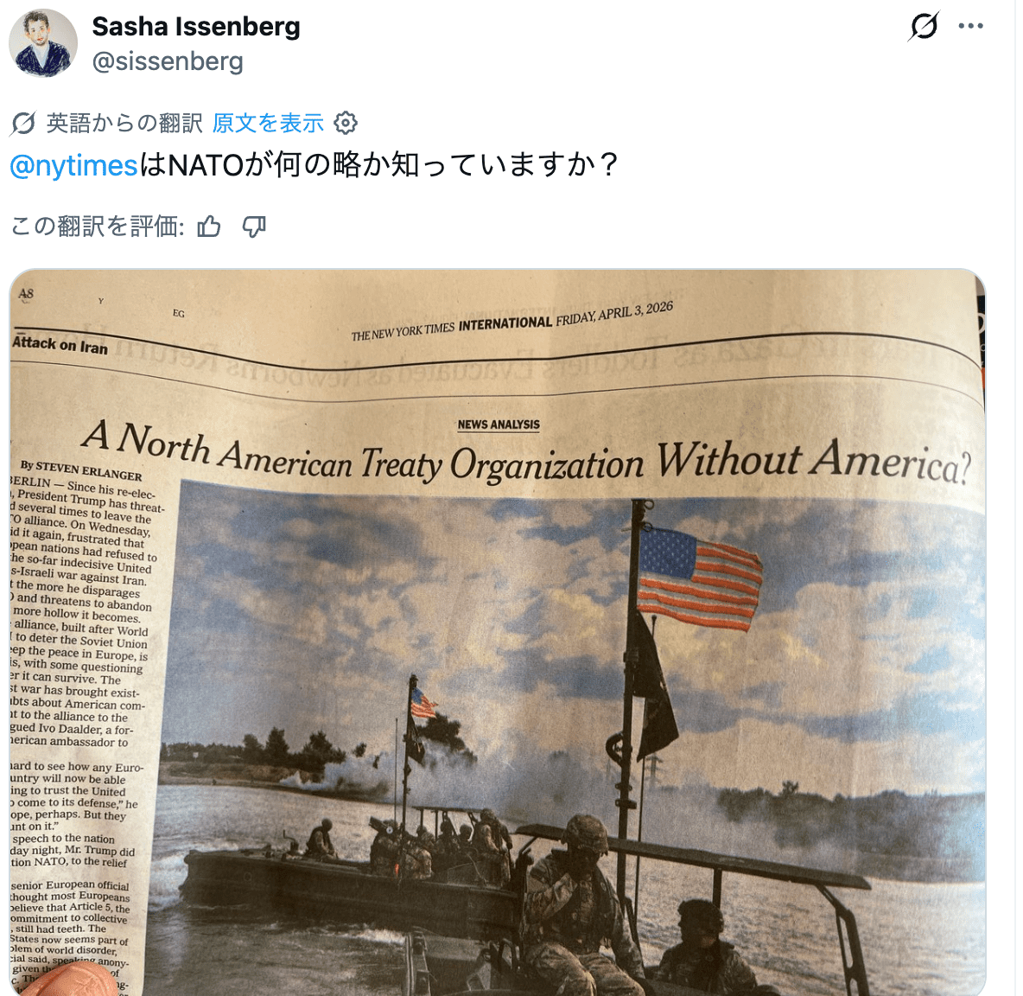This screenshot has height=996, width=1023.
Task: Click the By Steven Erlanger byline
Action: click(81, 470)
